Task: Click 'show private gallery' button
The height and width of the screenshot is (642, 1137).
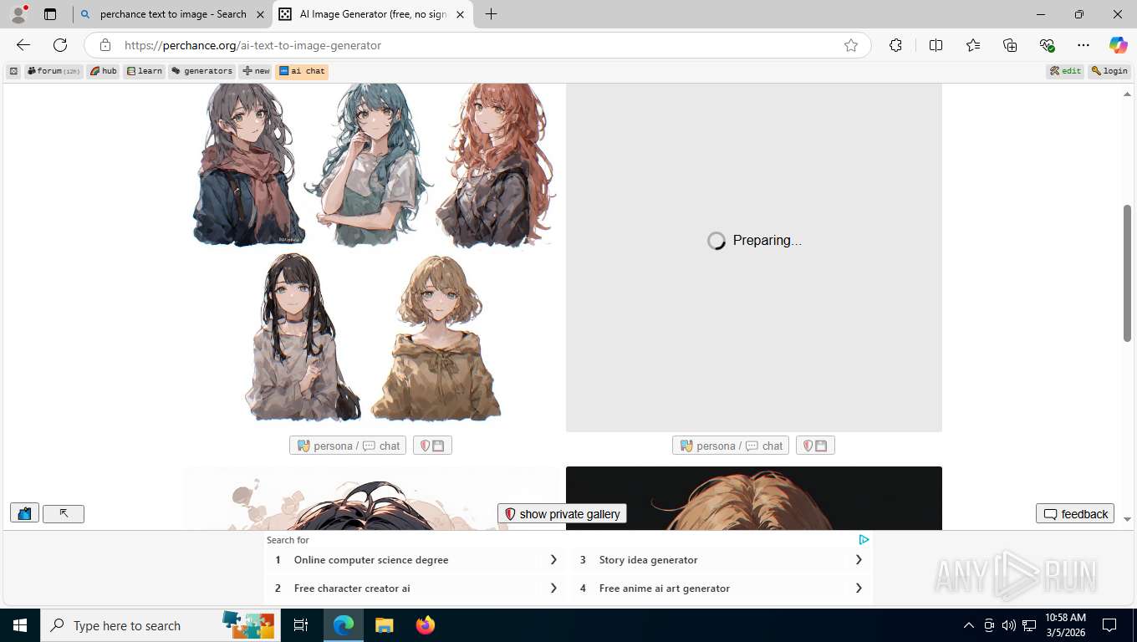Action: [x=562, y=514]
